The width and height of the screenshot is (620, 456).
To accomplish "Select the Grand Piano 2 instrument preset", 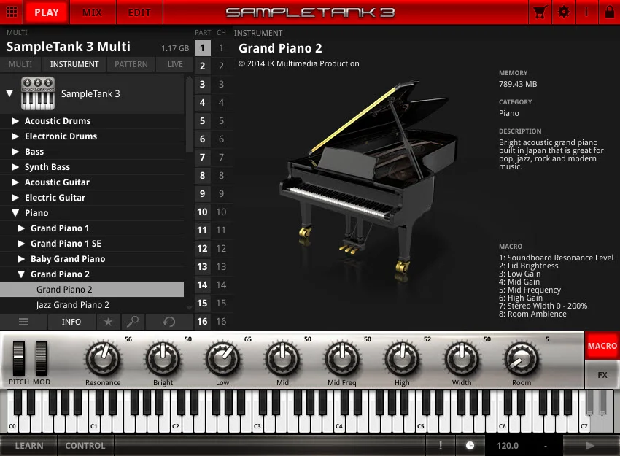I will (x=92, y=290).
